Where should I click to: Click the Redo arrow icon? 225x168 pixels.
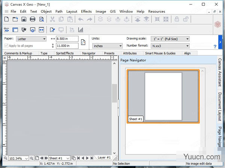tap(90, 19)
